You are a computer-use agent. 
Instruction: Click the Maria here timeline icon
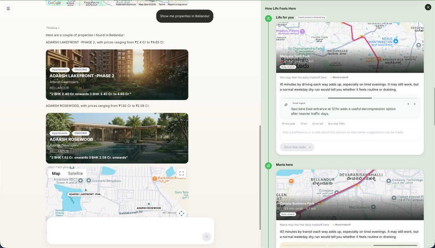(268, 166)
